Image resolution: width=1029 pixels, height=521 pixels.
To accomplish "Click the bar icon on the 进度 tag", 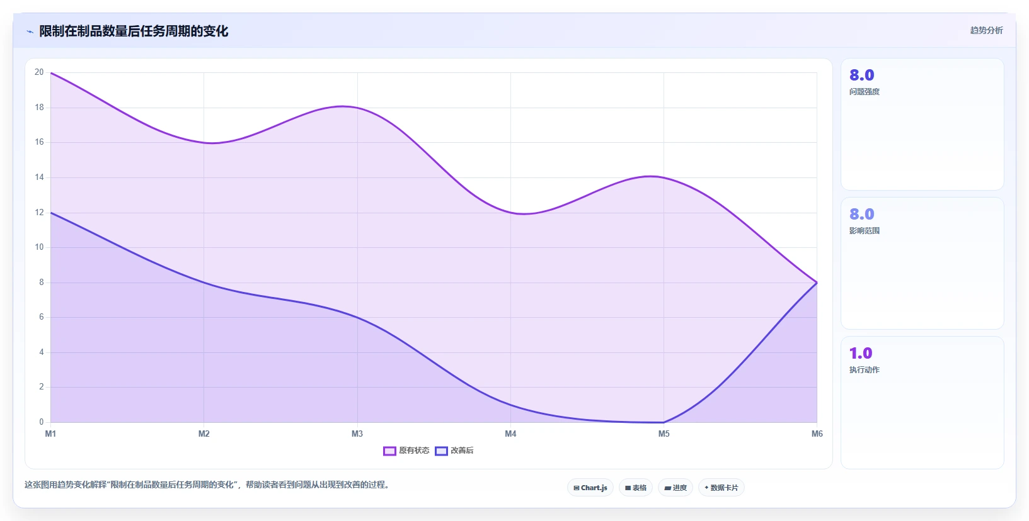I will (x=667, y=488).
